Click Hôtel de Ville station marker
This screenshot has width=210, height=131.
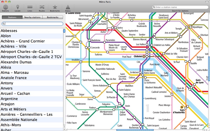click(164, 54)
